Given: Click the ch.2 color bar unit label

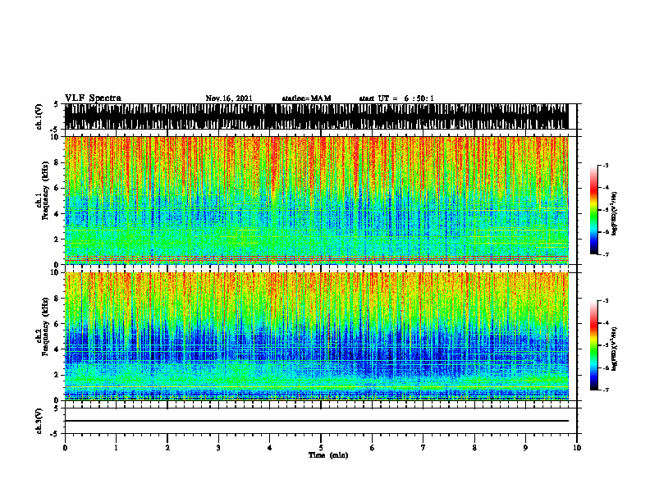Looking at the screenshot, I should point(614,349).
